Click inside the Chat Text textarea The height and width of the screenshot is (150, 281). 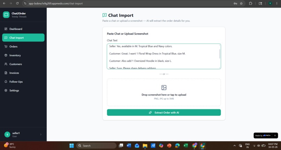[x=164, y=56]
